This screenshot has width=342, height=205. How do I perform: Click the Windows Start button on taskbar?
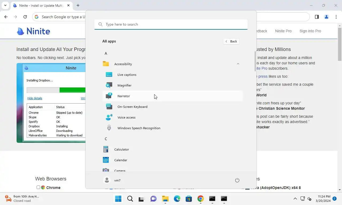[x=118, y=199]
